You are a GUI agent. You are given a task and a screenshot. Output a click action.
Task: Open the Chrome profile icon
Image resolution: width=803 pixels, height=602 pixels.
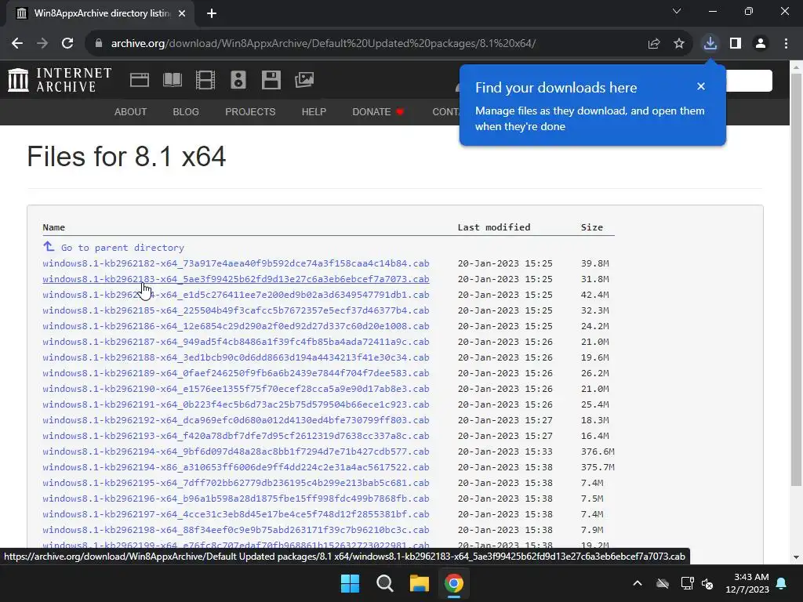coord(761,44)
